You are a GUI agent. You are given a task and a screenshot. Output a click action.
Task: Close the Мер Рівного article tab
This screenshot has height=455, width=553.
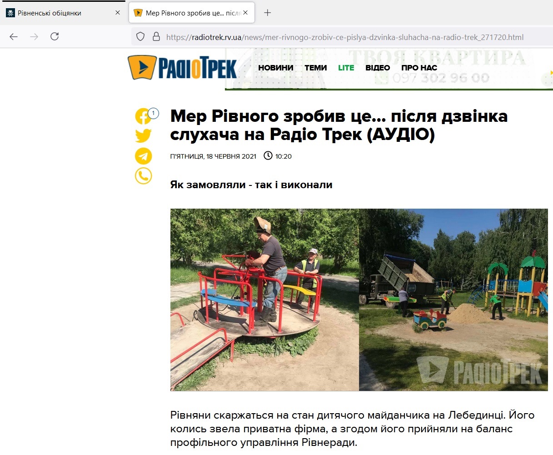pos(245,13)
